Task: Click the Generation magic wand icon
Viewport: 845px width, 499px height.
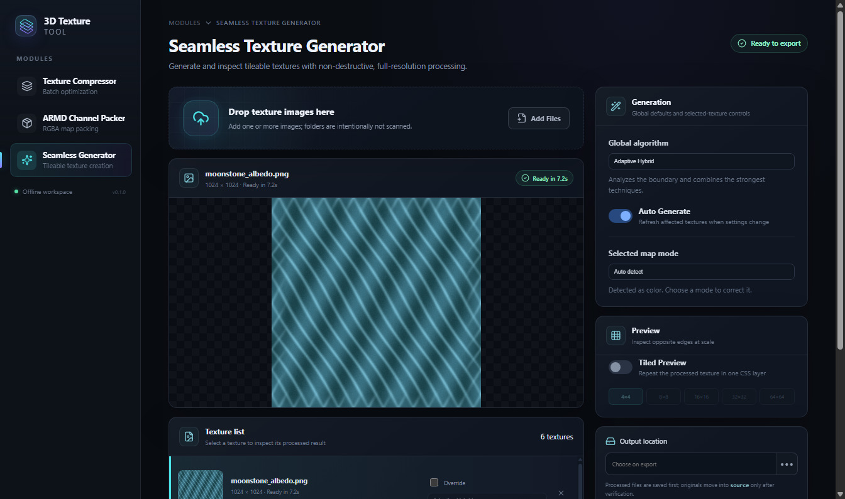Action: click(x=616, y=107)
